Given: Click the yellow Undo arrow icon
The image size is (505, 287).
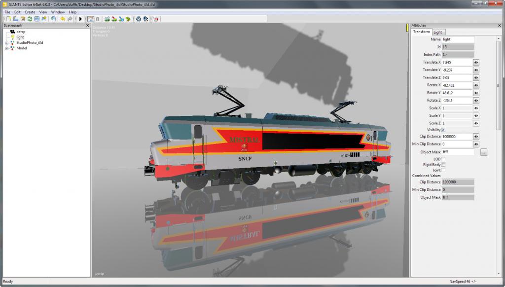Looking at the screenshot, I should (63, 19).
